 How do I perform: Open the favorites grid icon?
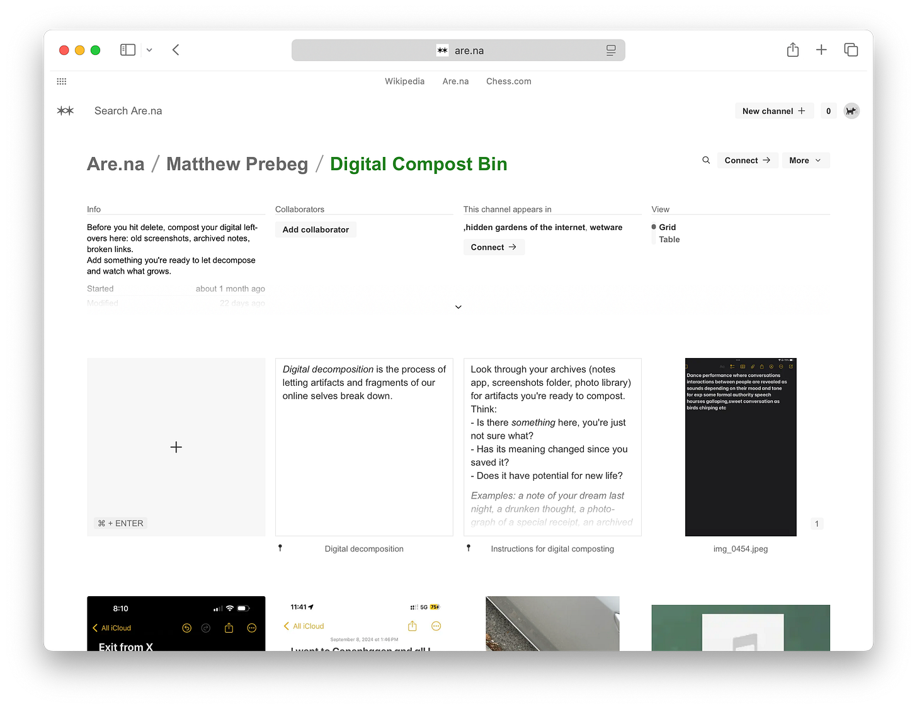click(62, 81)
